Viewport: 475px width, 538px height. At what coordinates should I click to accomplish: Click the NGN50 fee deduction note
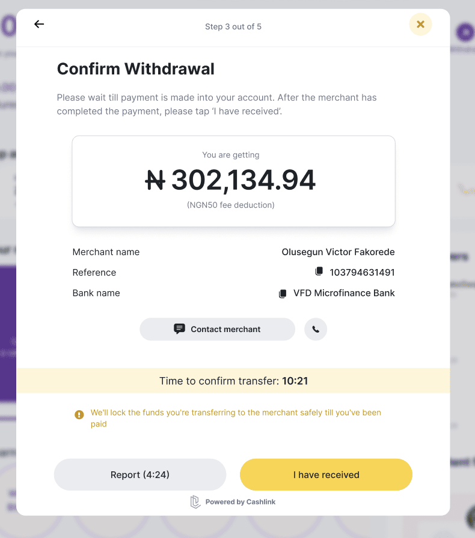click(231, 205)
